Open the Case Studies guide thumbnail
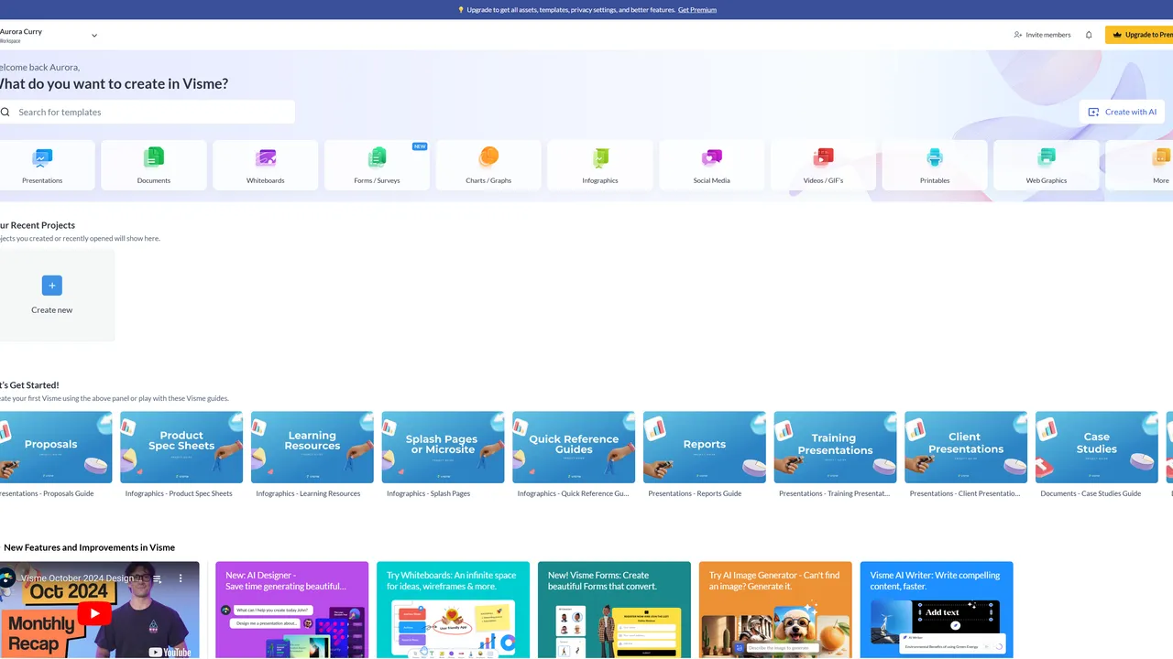Image resolution: width=1173 pixels, height=659 pixels. coord(1097,447)
